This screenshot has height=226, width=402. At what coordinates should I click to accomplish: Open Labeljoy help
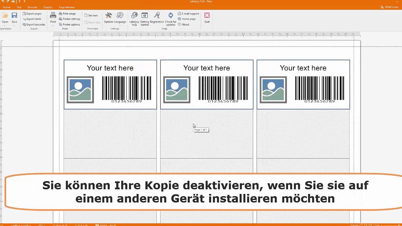point(134,19)
